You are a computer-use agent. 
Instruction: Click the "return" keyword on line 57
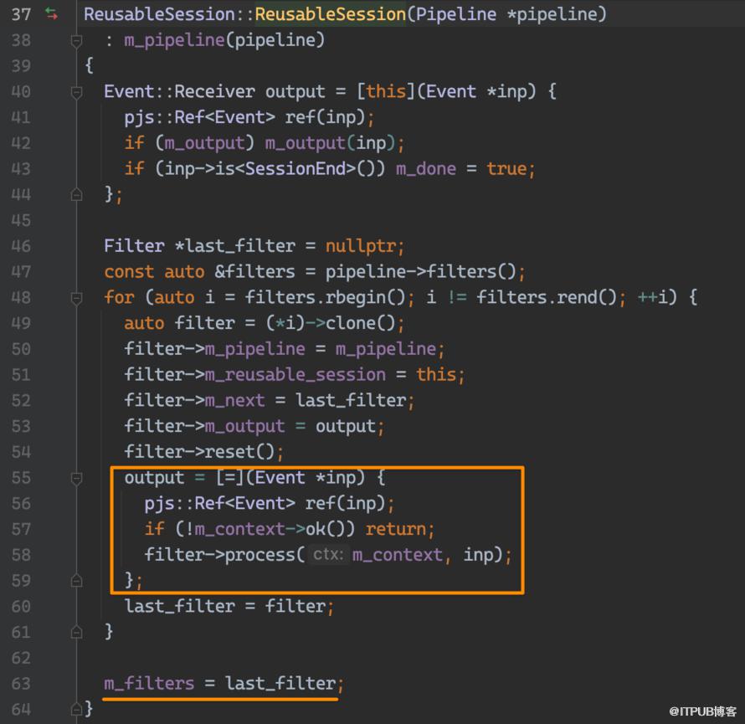pyautogui.click(x=396, y=529)
